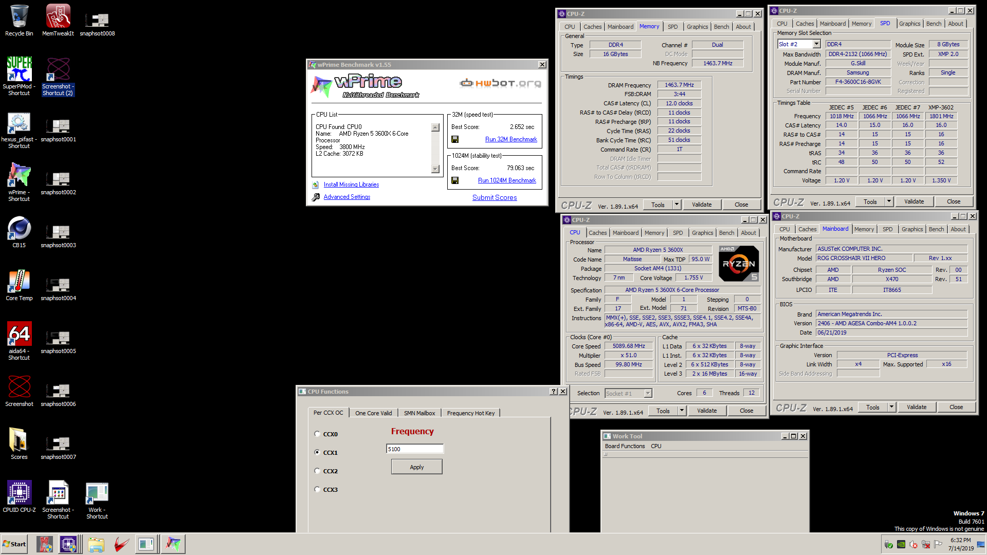Click Run 32M Benchmark link
987x555 pixels.
pos(511,139)
